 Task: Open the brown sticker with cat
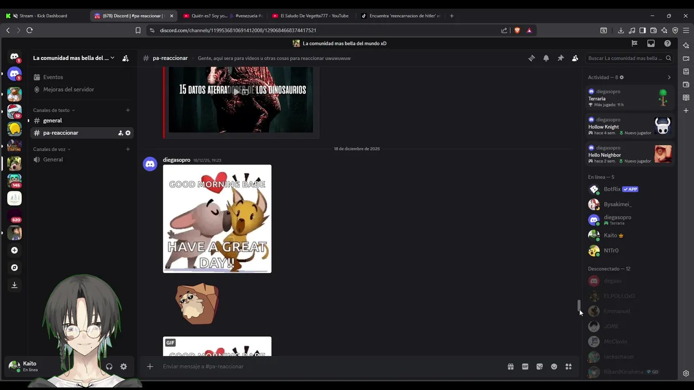(x=197, y=303)
